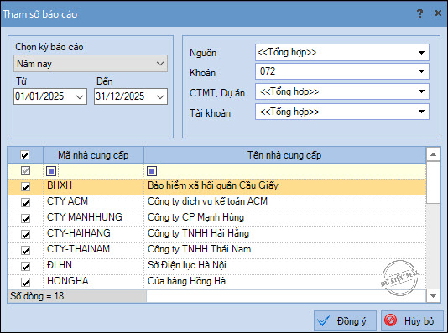This screenshot has height=333, width=448.
Task: Open the help question mark icon
Action: 419,13
